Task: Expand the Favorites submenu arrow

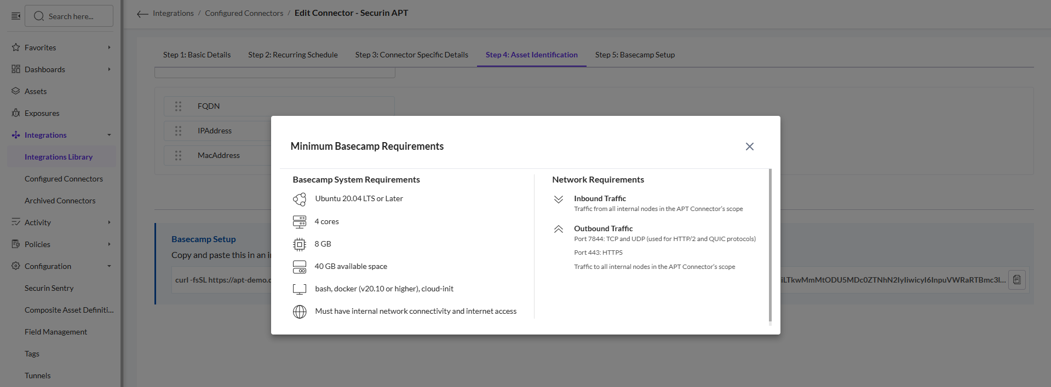Action: point(109,48)
